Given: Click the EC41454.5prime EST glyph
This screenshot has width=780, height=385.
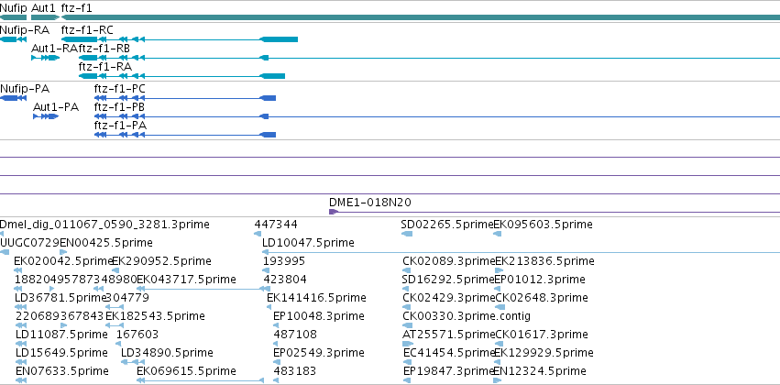Looking at the screenshot, I should (x=407, y=362).
